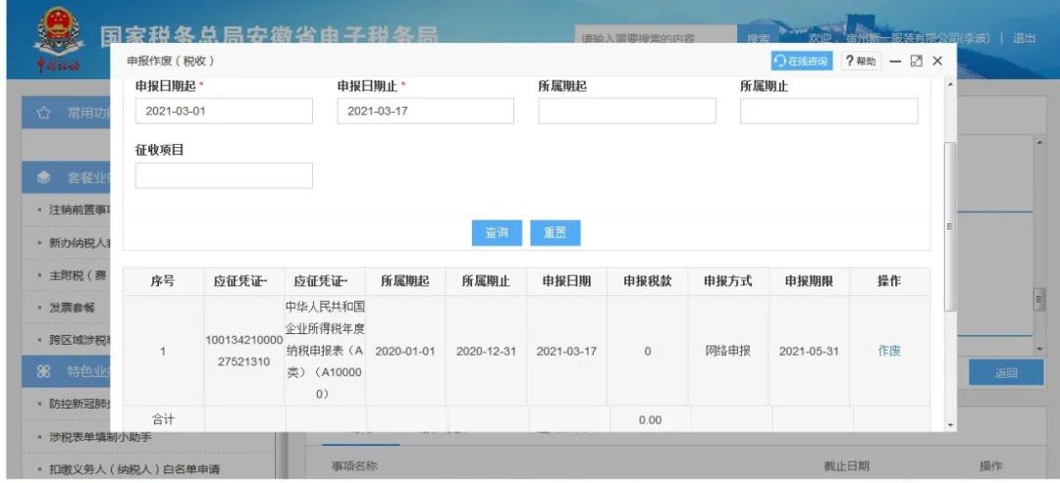Click the header search input box

[655, 38]
